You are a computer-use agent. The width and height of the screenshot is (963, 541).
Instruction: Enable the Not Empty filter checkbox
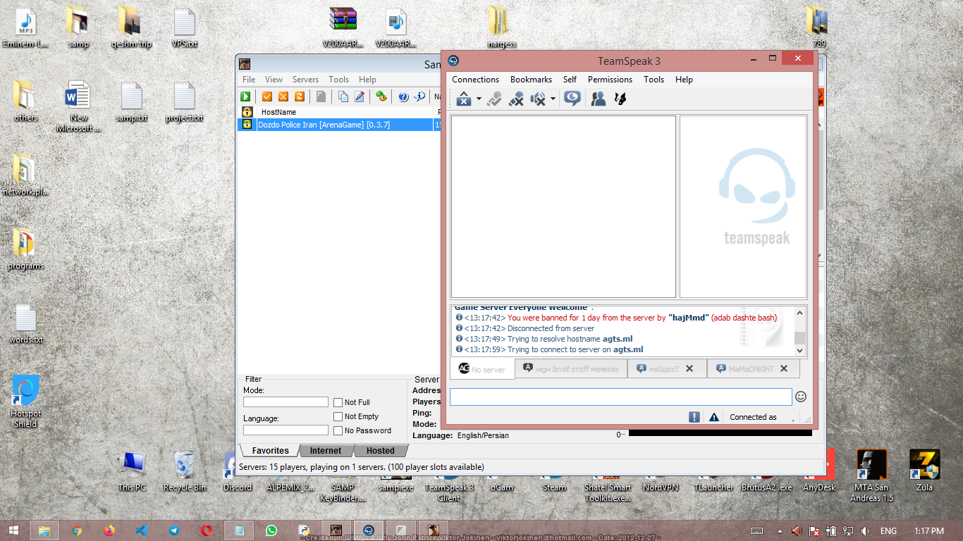338,416
